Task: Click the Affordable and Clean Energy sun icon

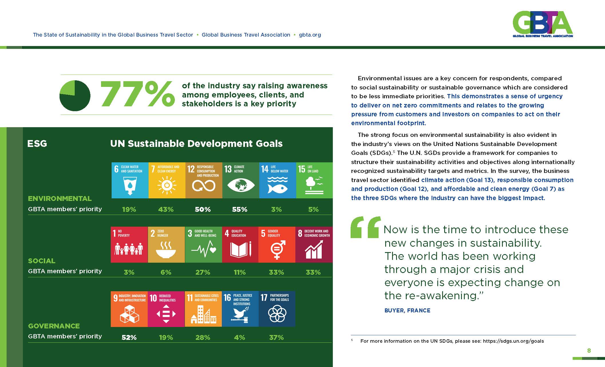Action: [167, 186]
